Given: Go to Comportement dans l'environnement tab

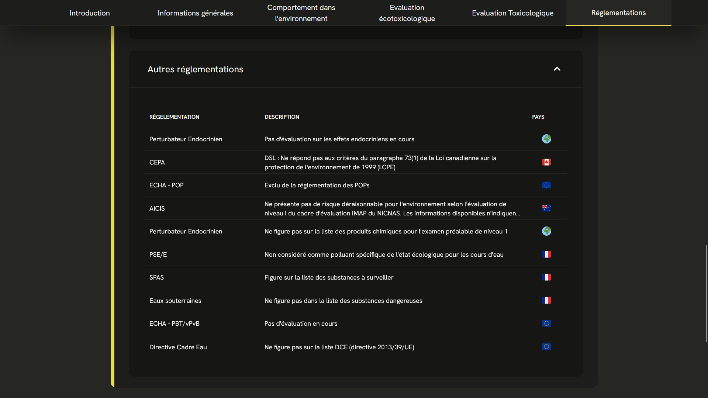Looking at the screenshot, I should (x=301, y=13).
